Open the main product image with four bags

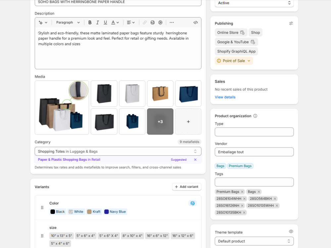62,107
